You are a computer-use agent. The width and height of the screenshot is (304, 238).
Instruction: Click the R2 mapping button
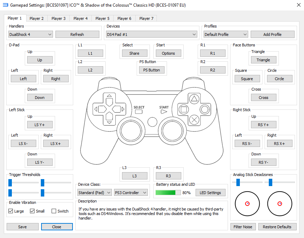click(x=213, y=70)
